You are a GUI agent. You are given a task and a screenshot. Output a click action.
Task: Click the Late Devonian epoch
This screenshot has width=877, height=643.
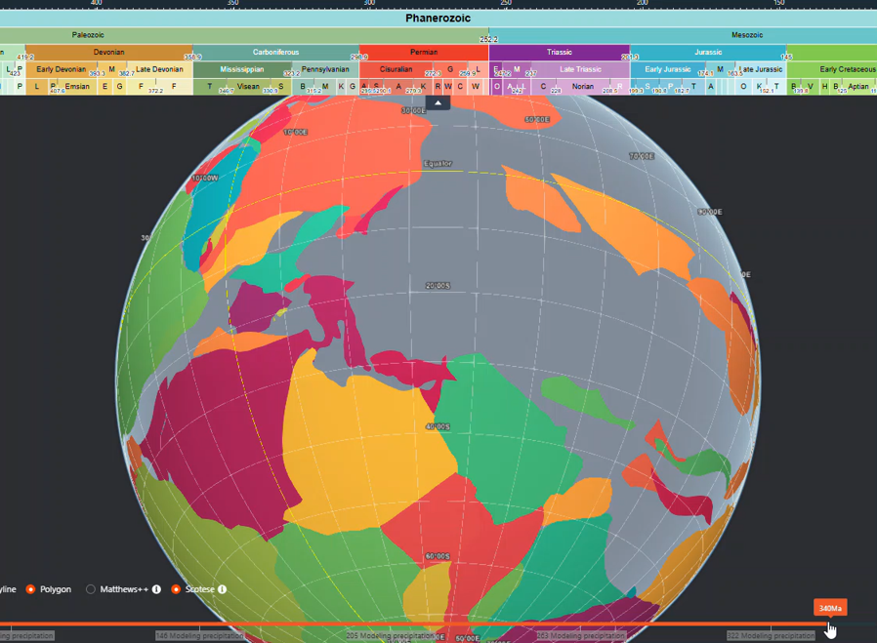click(159, 70)
